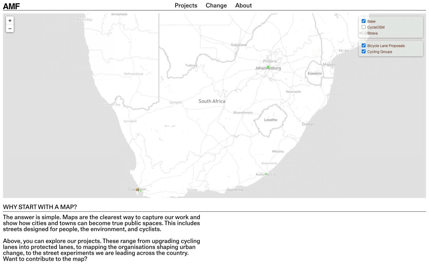Click the marker cluster at Cape Town
Screen dimensions: 429x268
coord(138,190)
